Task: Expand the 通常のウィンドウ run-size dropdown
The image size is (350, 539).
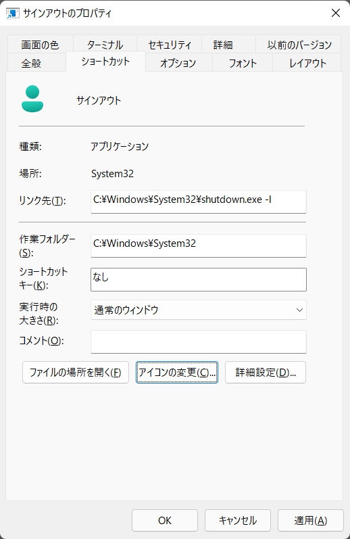Action: [199, 310]
